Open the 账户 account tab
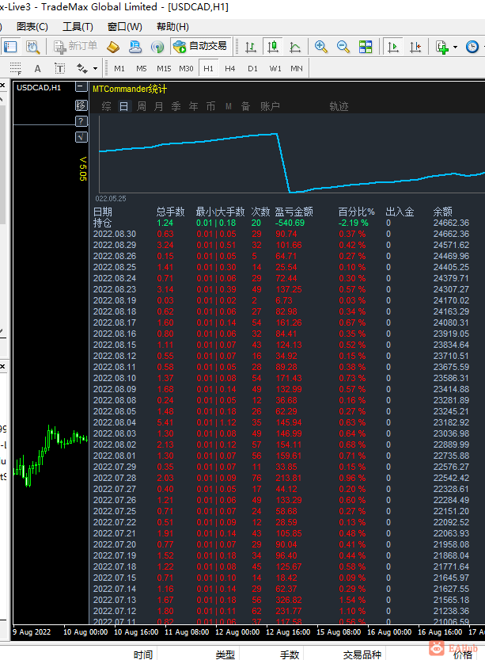 (271, 106)
